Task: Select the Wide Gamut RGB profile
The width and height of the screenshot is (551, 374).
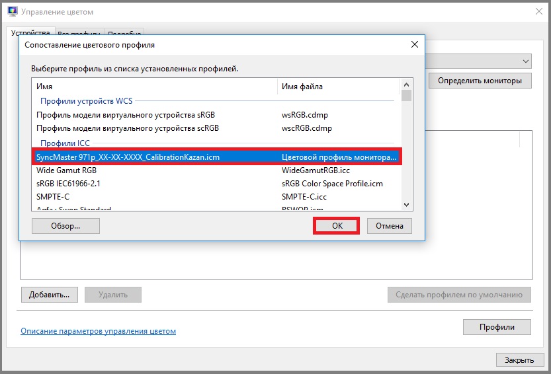Action: pos(216,170)
